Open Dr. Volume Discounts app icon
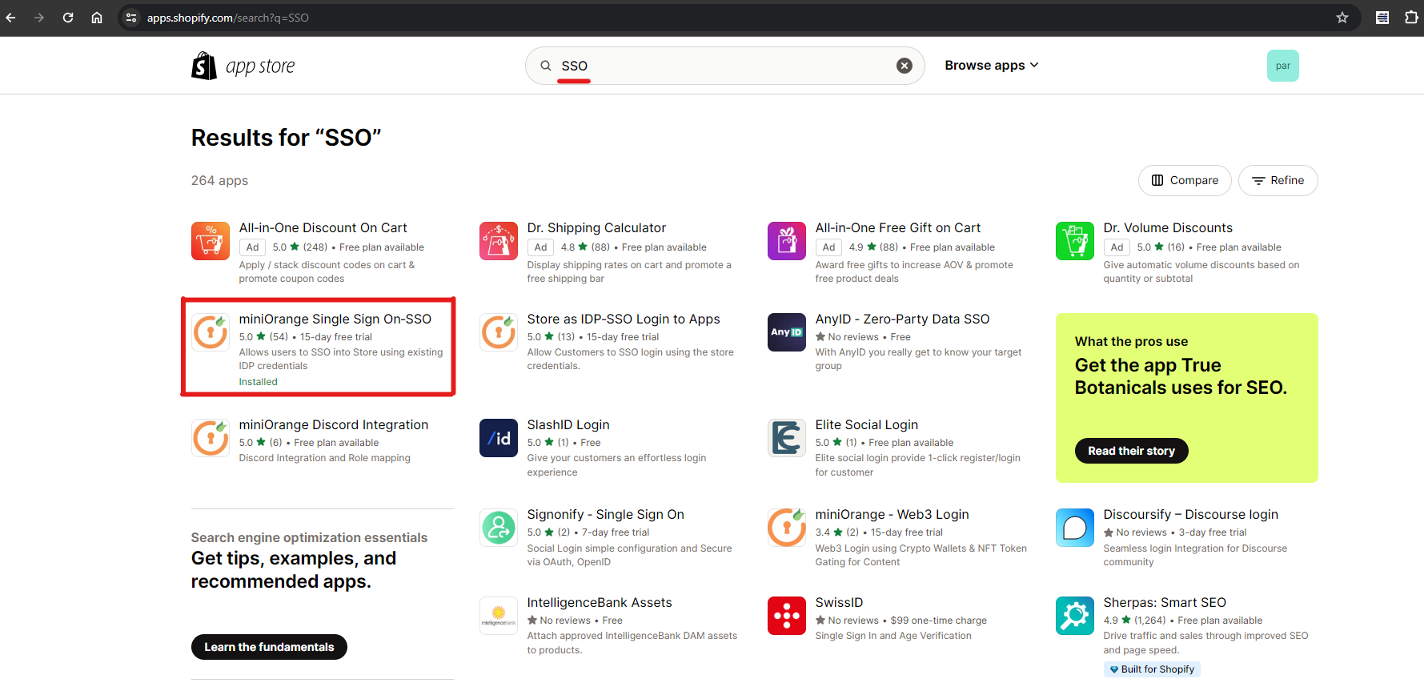This screenshot has width=1424, height=687. pos(1075,241)
